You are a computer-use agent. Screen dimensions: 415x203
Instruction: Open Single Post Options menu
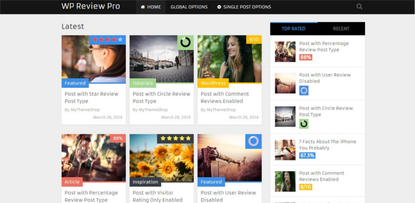point(244,7)
